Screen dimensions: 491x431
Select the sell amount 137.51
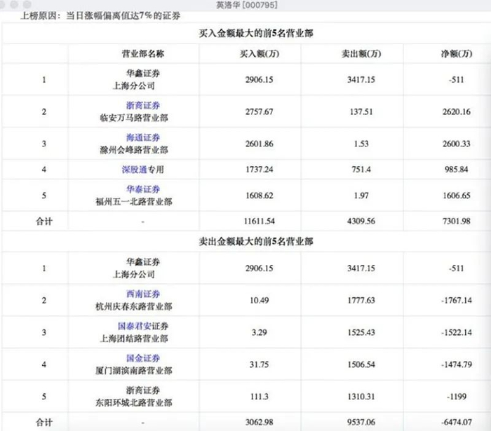[x=361, y=111]
